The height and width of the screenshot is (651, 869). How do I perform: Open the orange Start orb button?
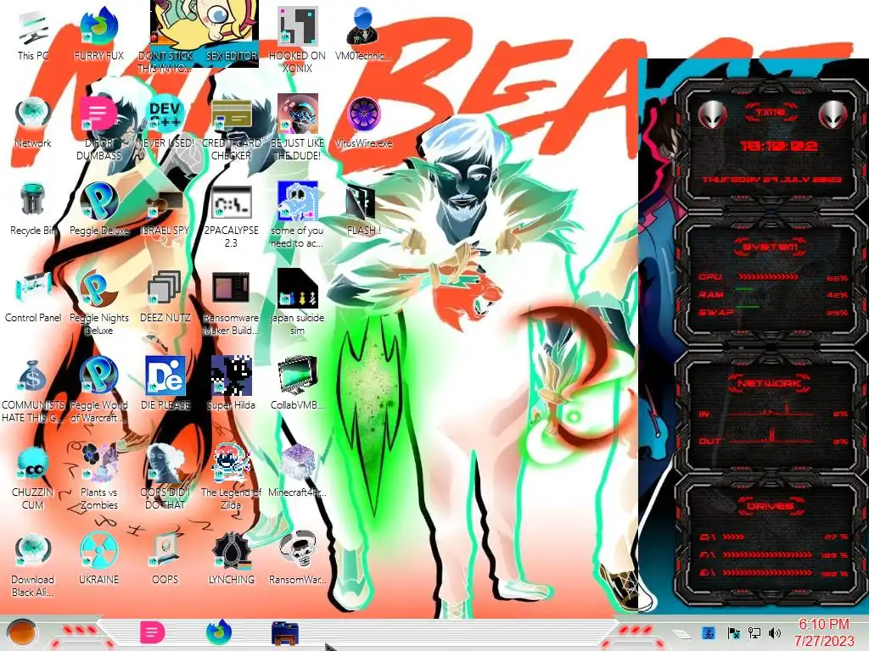coord(22,632)
